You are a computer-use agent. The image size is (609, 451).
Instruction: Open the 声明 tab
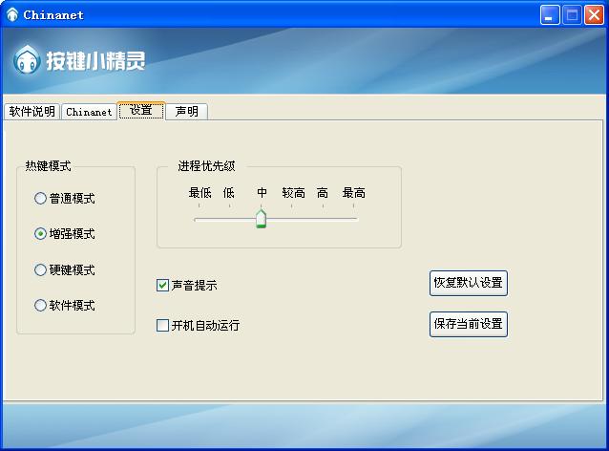click(x=186, y=112)
